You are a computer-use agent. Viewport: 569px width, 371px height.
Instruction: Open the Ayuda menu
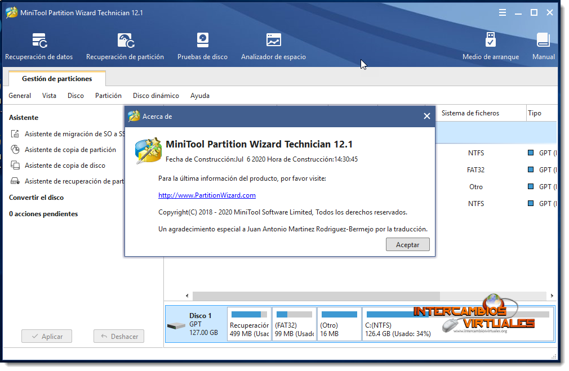point(199,96)
